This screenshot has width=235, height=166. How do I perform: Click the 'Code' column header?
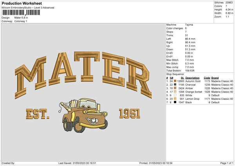[207, 78]
